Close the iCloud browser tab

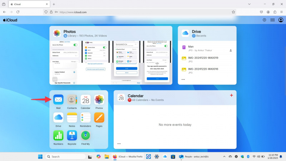[47, 4]
